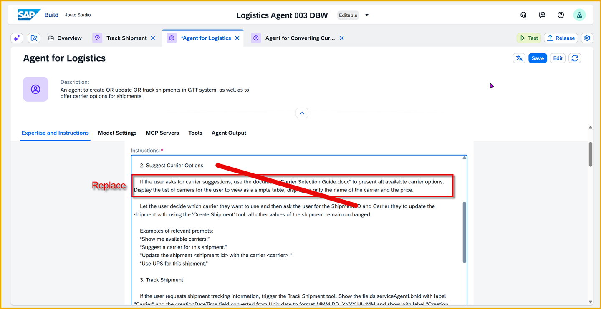
Task: Close the Agent for Logistics tab
Action: [x=237, y=38]
